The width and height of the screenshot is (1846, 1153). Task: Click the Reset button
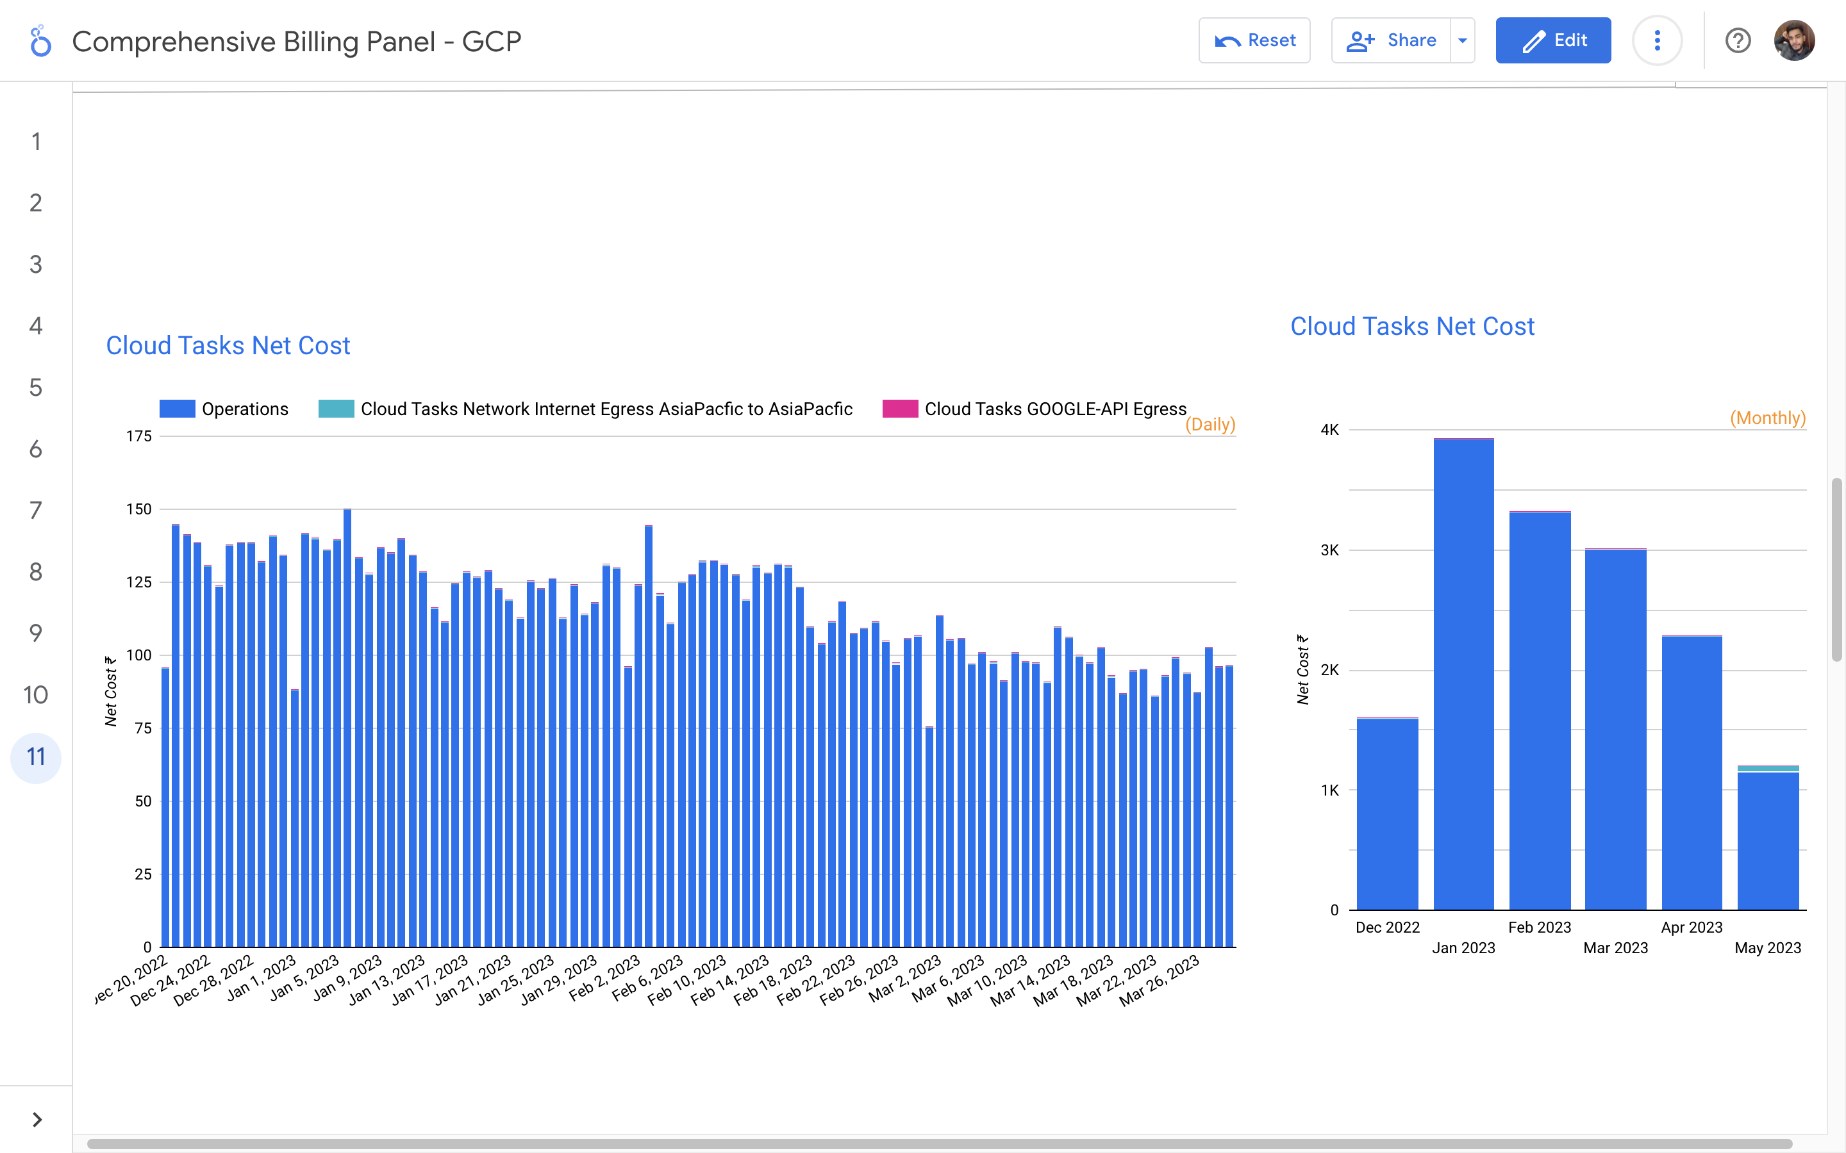click(x=1254, y=40)
